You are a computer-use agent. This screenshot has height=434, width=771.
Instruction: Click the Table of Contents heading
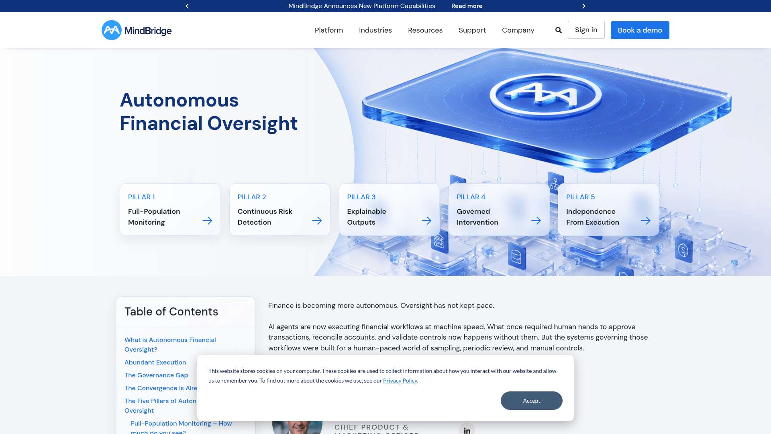pos(171,311)
